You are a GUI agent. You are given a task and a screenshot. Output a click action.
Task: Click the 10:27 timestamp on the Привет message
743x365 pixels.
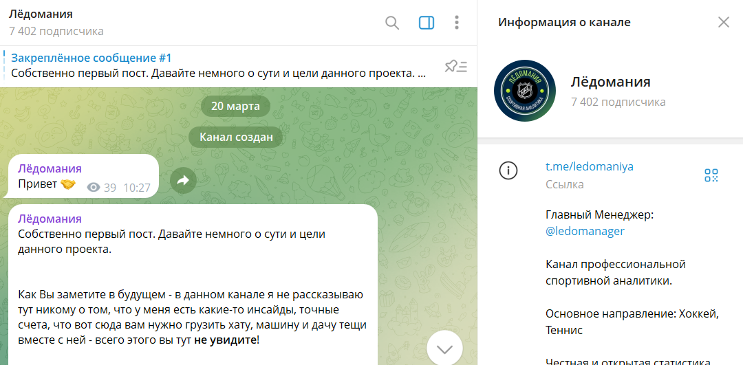coord(137,188)
